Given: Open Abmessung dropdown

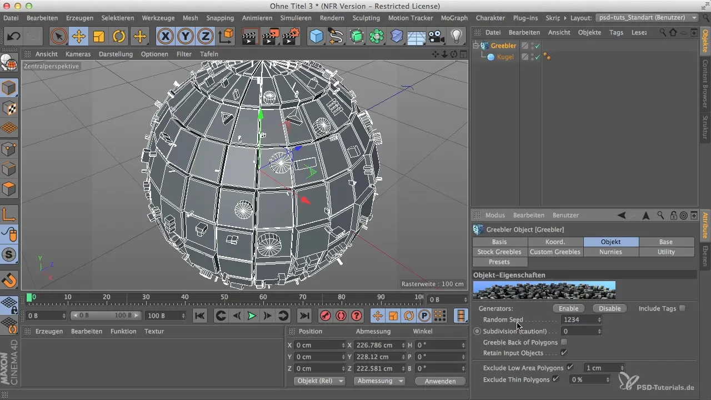Looking at the screenshot, I should (380, 381).
